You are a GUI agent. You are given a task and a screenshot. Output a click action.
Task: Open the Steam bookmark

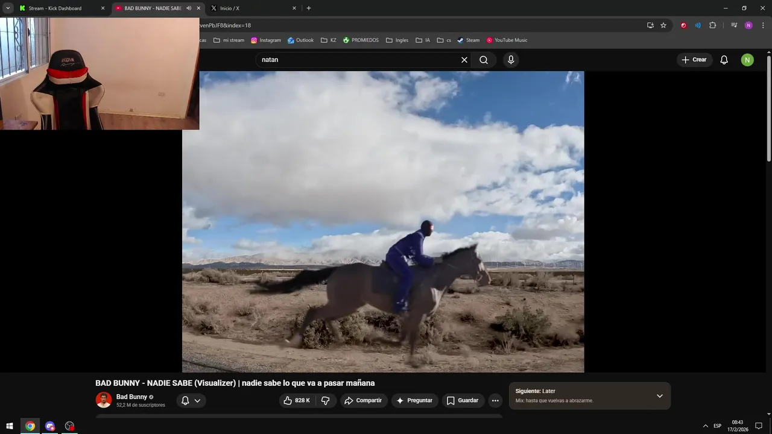[468, 40]
